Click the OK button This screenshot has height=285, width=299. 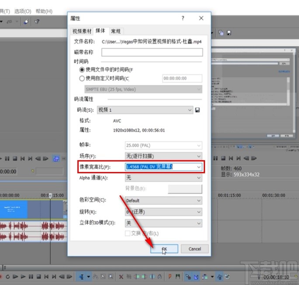point(164,249)
